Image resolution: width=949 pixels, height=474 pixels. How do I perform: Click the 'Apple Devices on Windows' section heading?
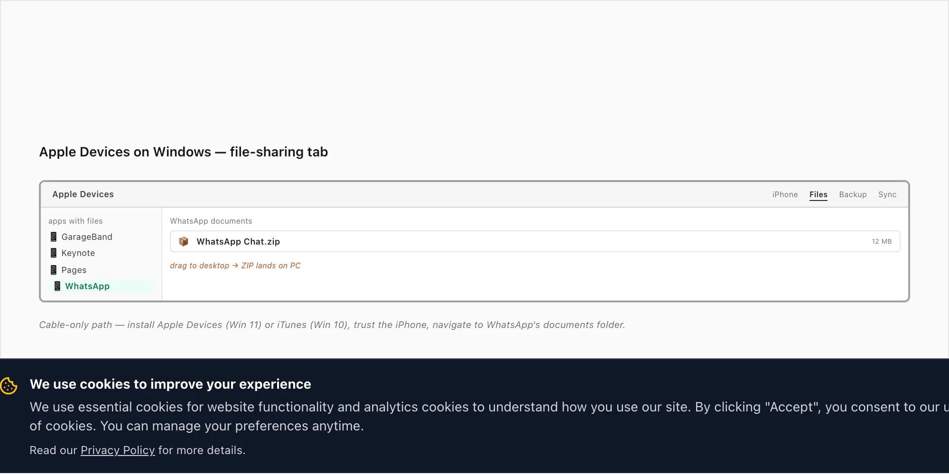(x=184, y=152)
